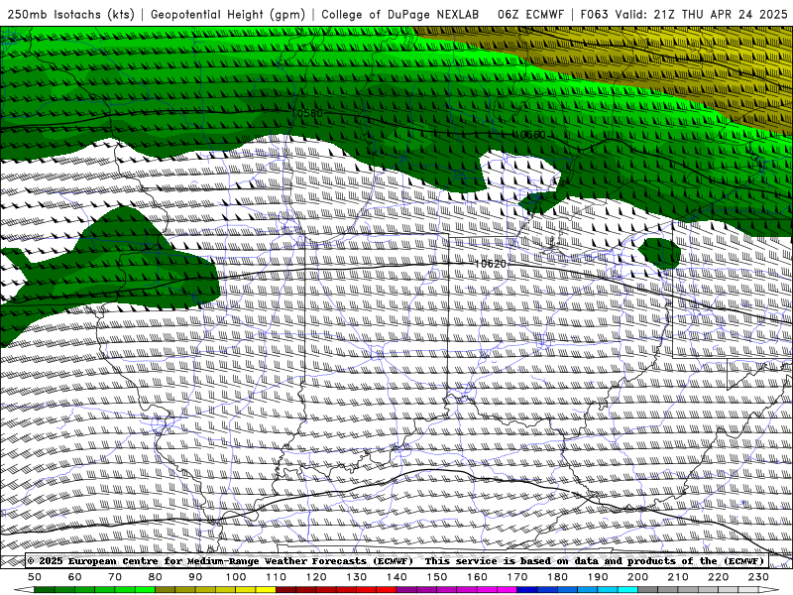Pick the cyan swatch just before 200
Image resolution: width=793 pixels, height=595 pixels.
(x=627, y=590)
